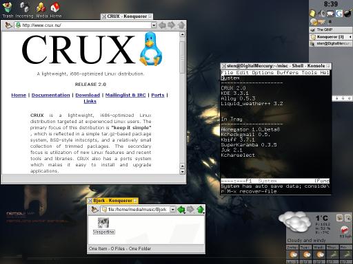Click 'KDE 3.3.1' line in Konsole
Image resolution: width=353 pixels, height=264 pixels.
pos(234,93)
